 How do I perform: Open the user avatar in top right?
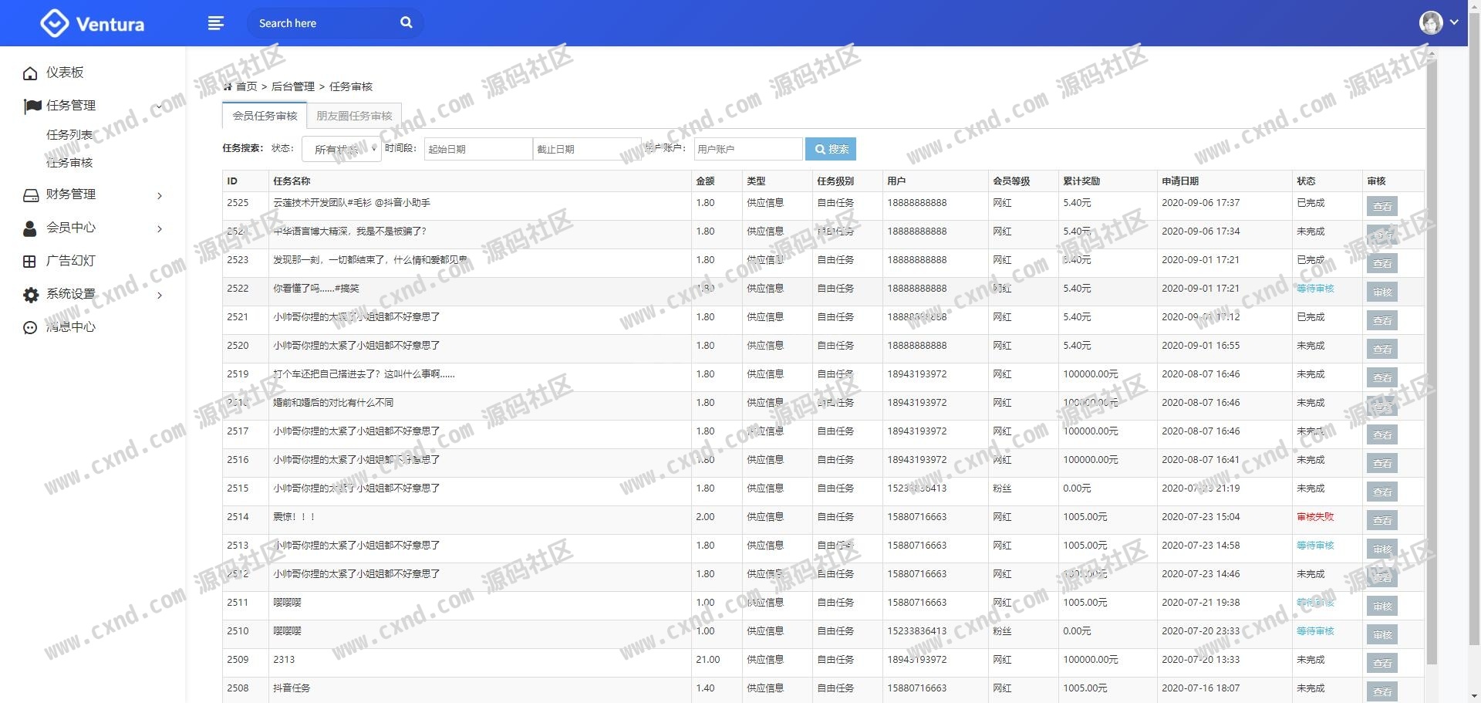[x=1431, y=22]
